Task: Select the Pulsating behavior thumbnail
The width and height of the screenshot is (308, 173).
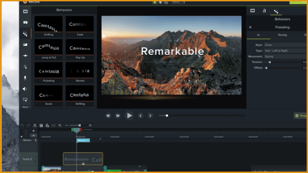Action: 49,72
